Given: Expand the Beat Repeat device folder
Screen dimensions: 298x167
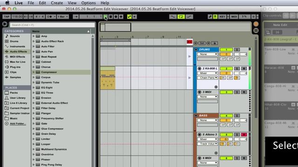Looking at the screenshot, I should tap(34, 57).
